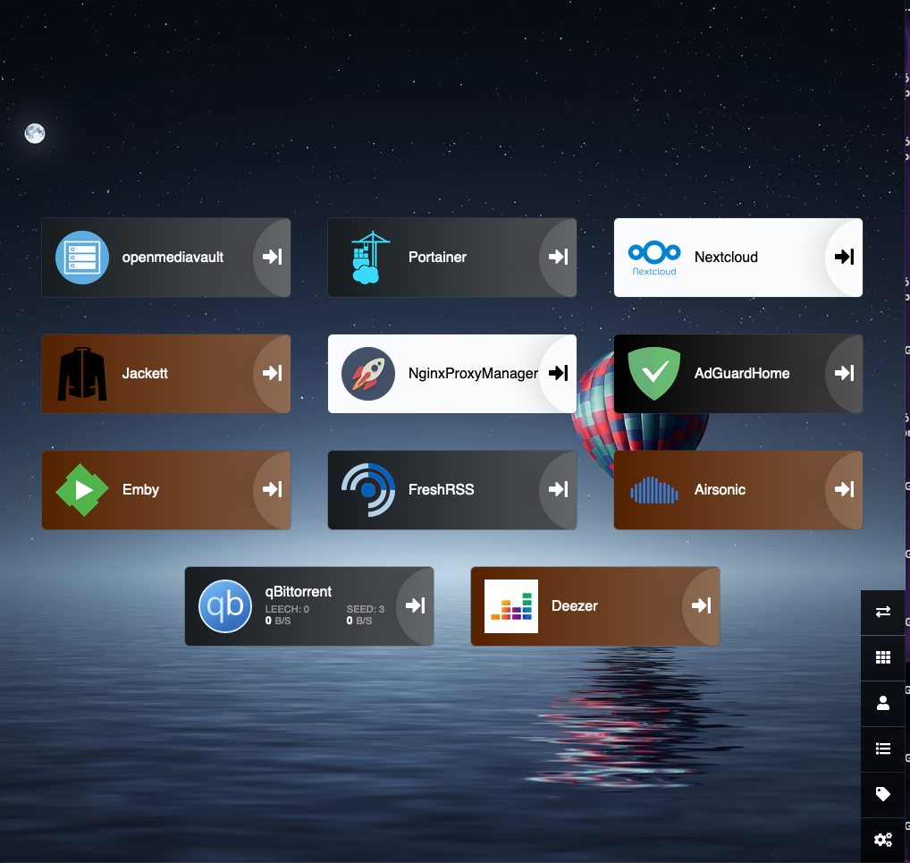Click the qBittorrent qb icon
This screenshot has width=910, height=863.
click(225, 606)
